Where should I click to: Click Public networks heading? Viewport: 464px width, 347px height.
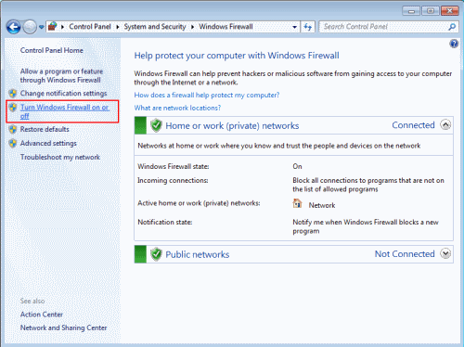pyautogui.click(x=198, y=254)
